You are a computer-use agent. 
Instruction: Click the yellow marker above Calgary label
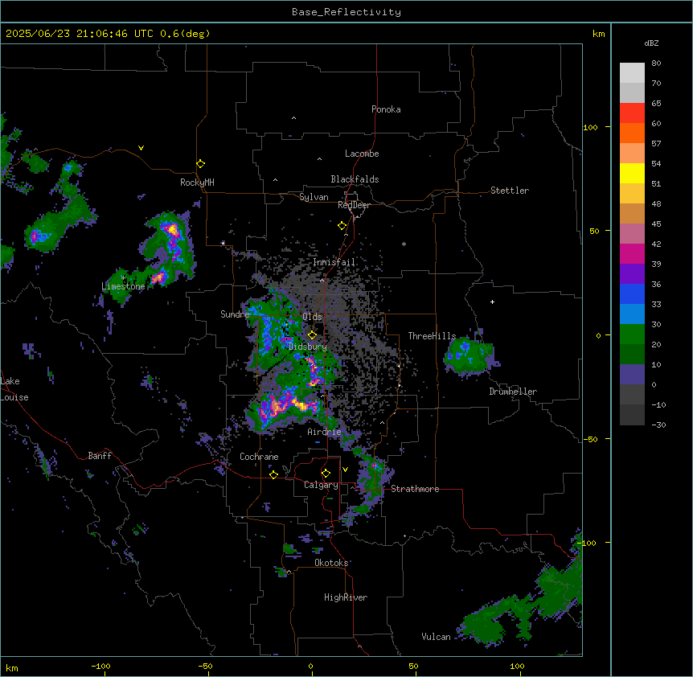tap(326, 474)
